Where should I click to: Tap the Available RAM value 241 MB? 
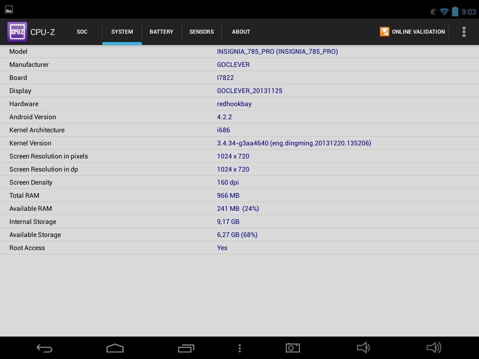pos(238,209)
